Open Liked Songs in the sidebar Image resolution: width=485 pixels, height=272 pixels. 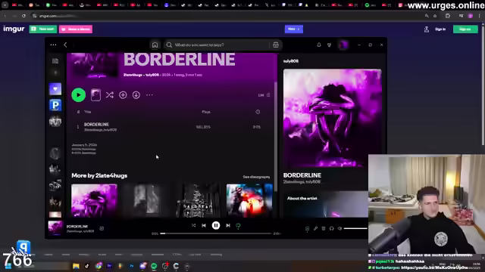[x=55, y=89]
